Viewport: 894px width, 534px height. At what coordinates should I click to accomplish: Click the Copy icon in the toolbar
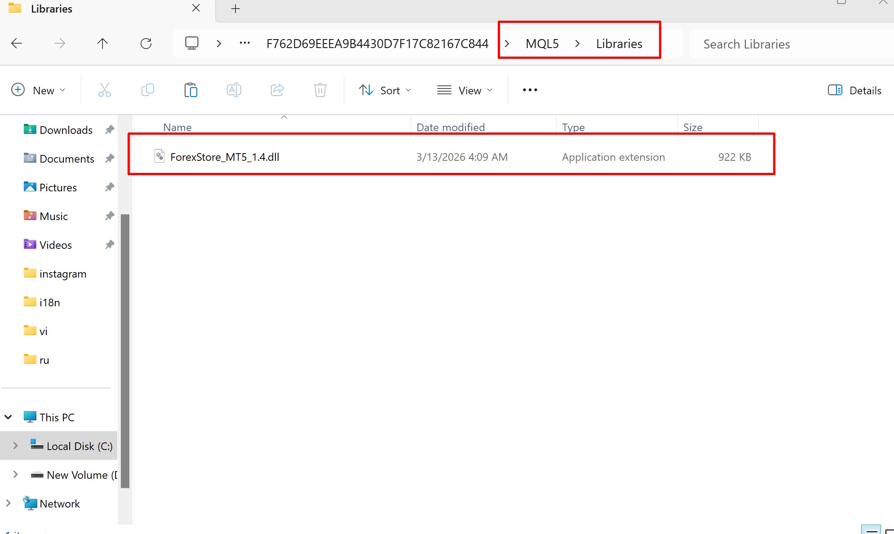147,90
